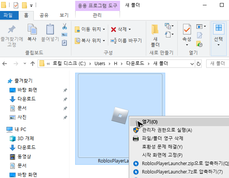Open recent locations chevron

[25, 64]
